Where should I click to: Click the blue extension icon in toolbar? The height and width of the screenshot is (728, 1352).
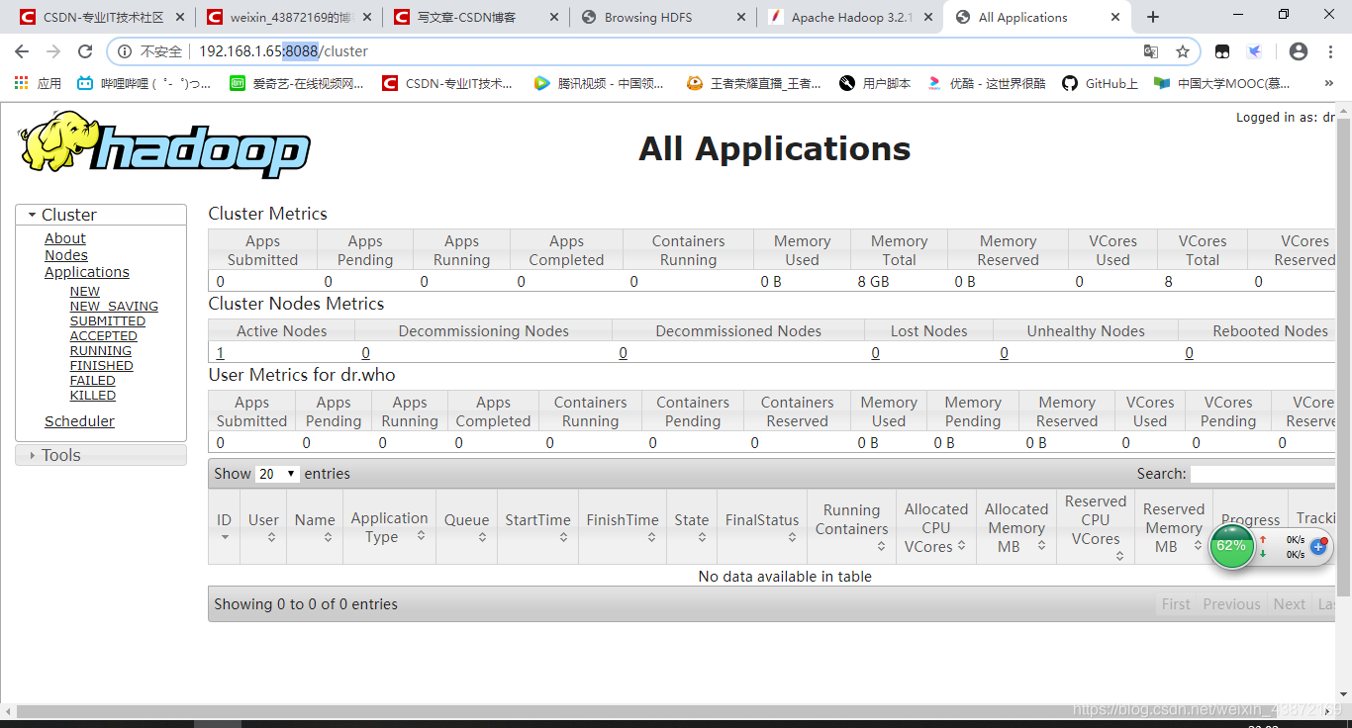[x=1254, y=51]
